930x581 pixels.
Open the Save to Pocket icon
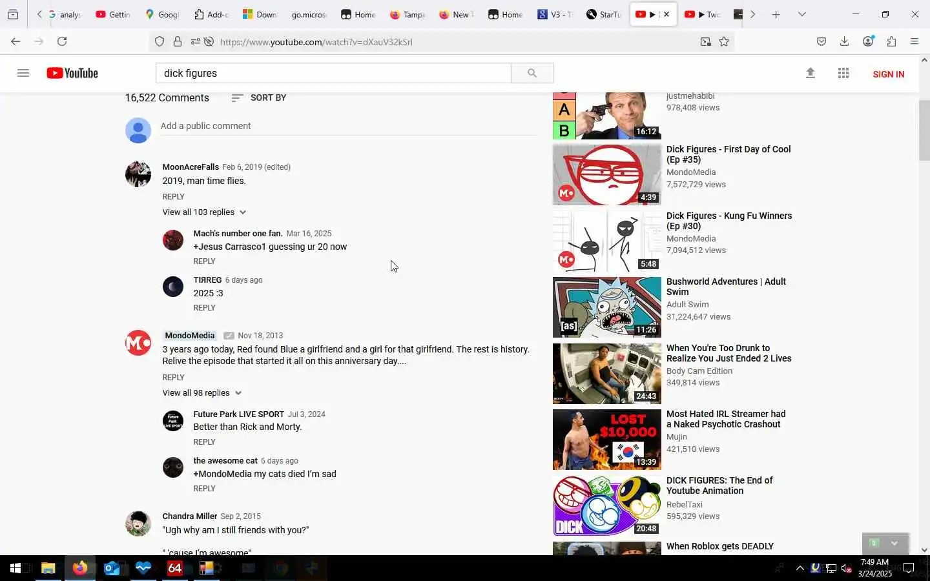(821, 41)
